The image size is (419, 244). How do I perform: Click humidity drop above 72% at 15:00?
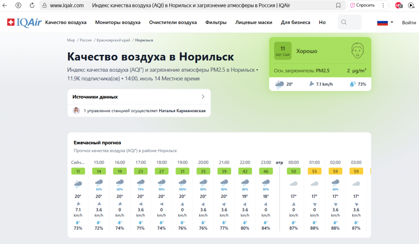99,222
